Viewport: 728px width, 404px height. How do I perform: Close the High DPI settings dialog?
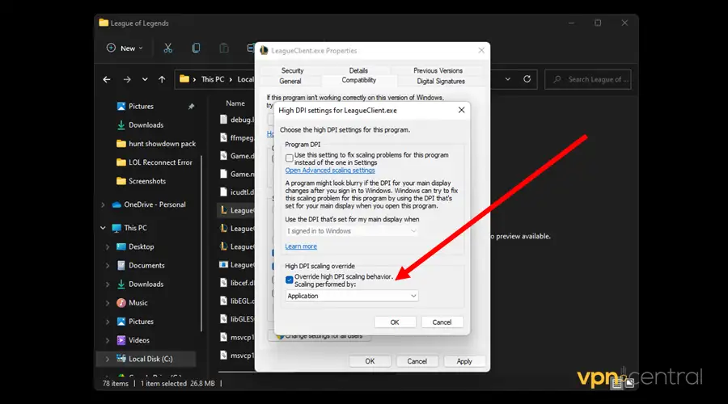coord(461,110)
